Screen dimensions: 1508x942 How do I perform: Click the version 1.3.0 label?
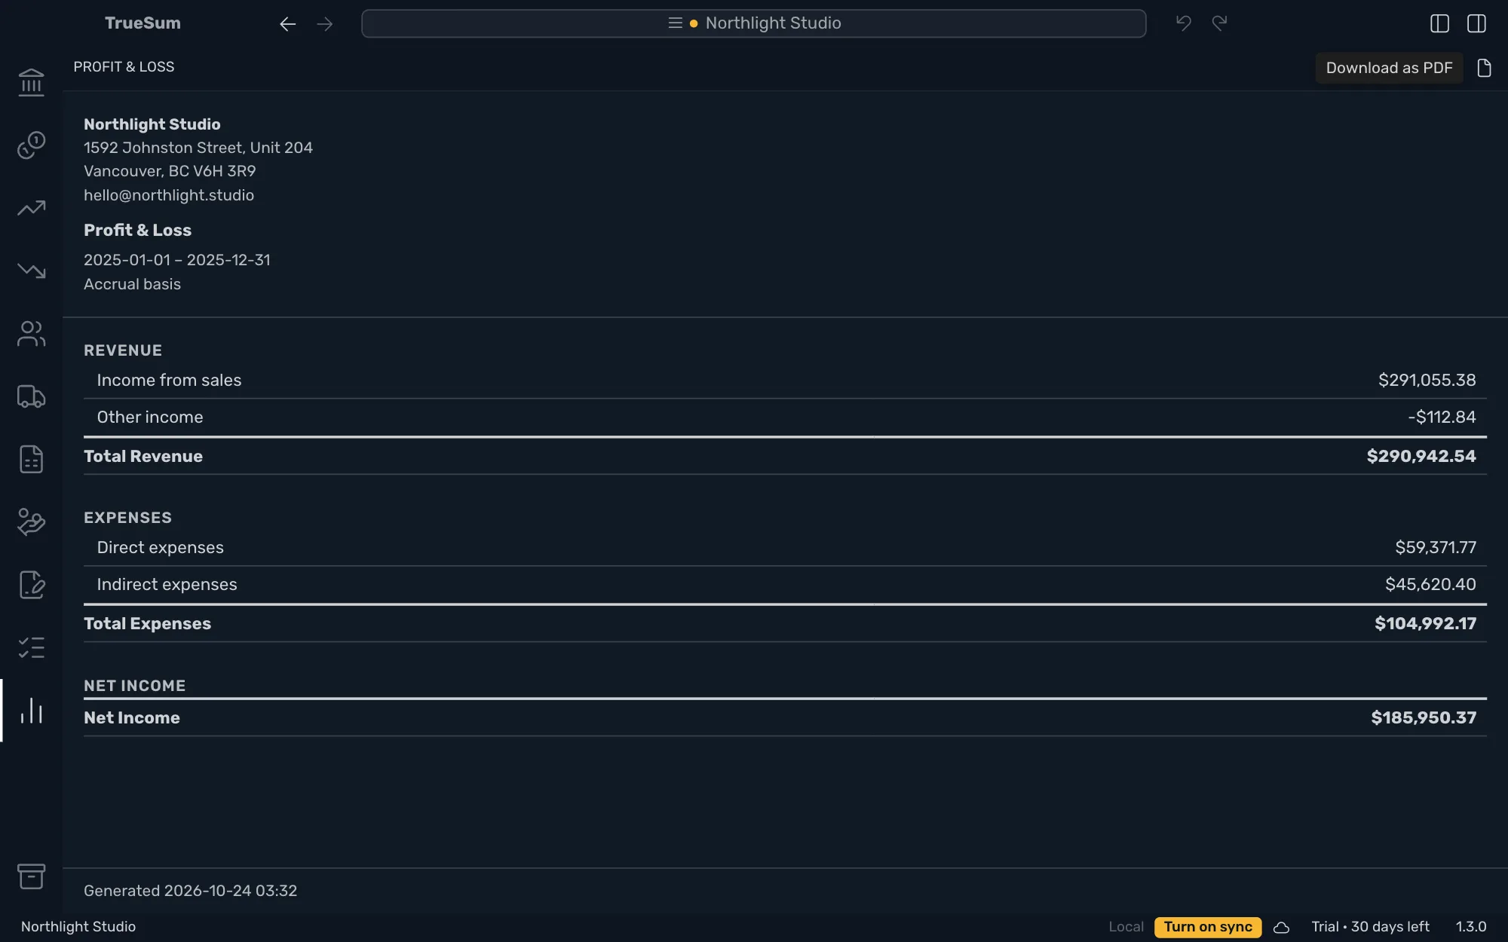tap(1470, 927)
